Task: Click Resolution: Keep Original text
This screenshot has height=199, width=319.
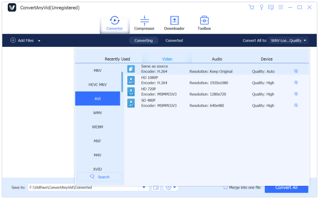Action: pos(211,71)
